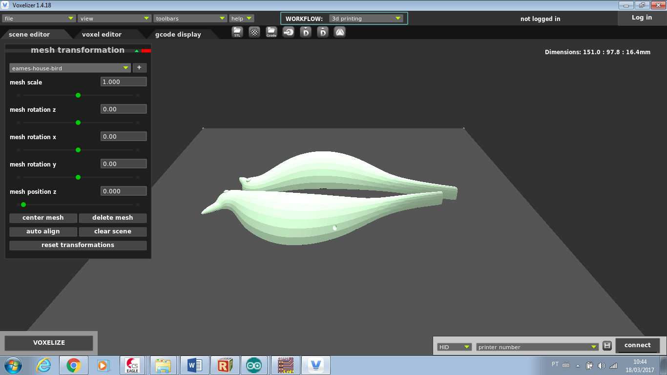Screen dimensions: 667x375
Task: Expand the printer number dropdown
Action: (538, 347)
